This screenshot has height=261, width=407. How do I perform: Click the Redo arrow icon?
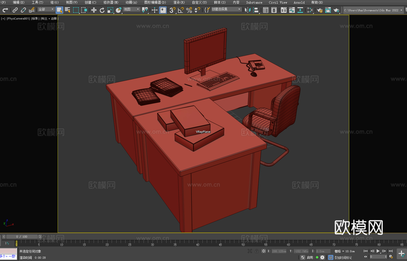5,10
